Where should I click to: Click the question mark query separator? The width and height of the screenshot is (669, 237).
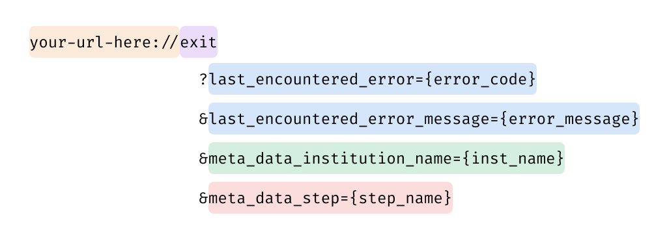(x=203, y=79)
